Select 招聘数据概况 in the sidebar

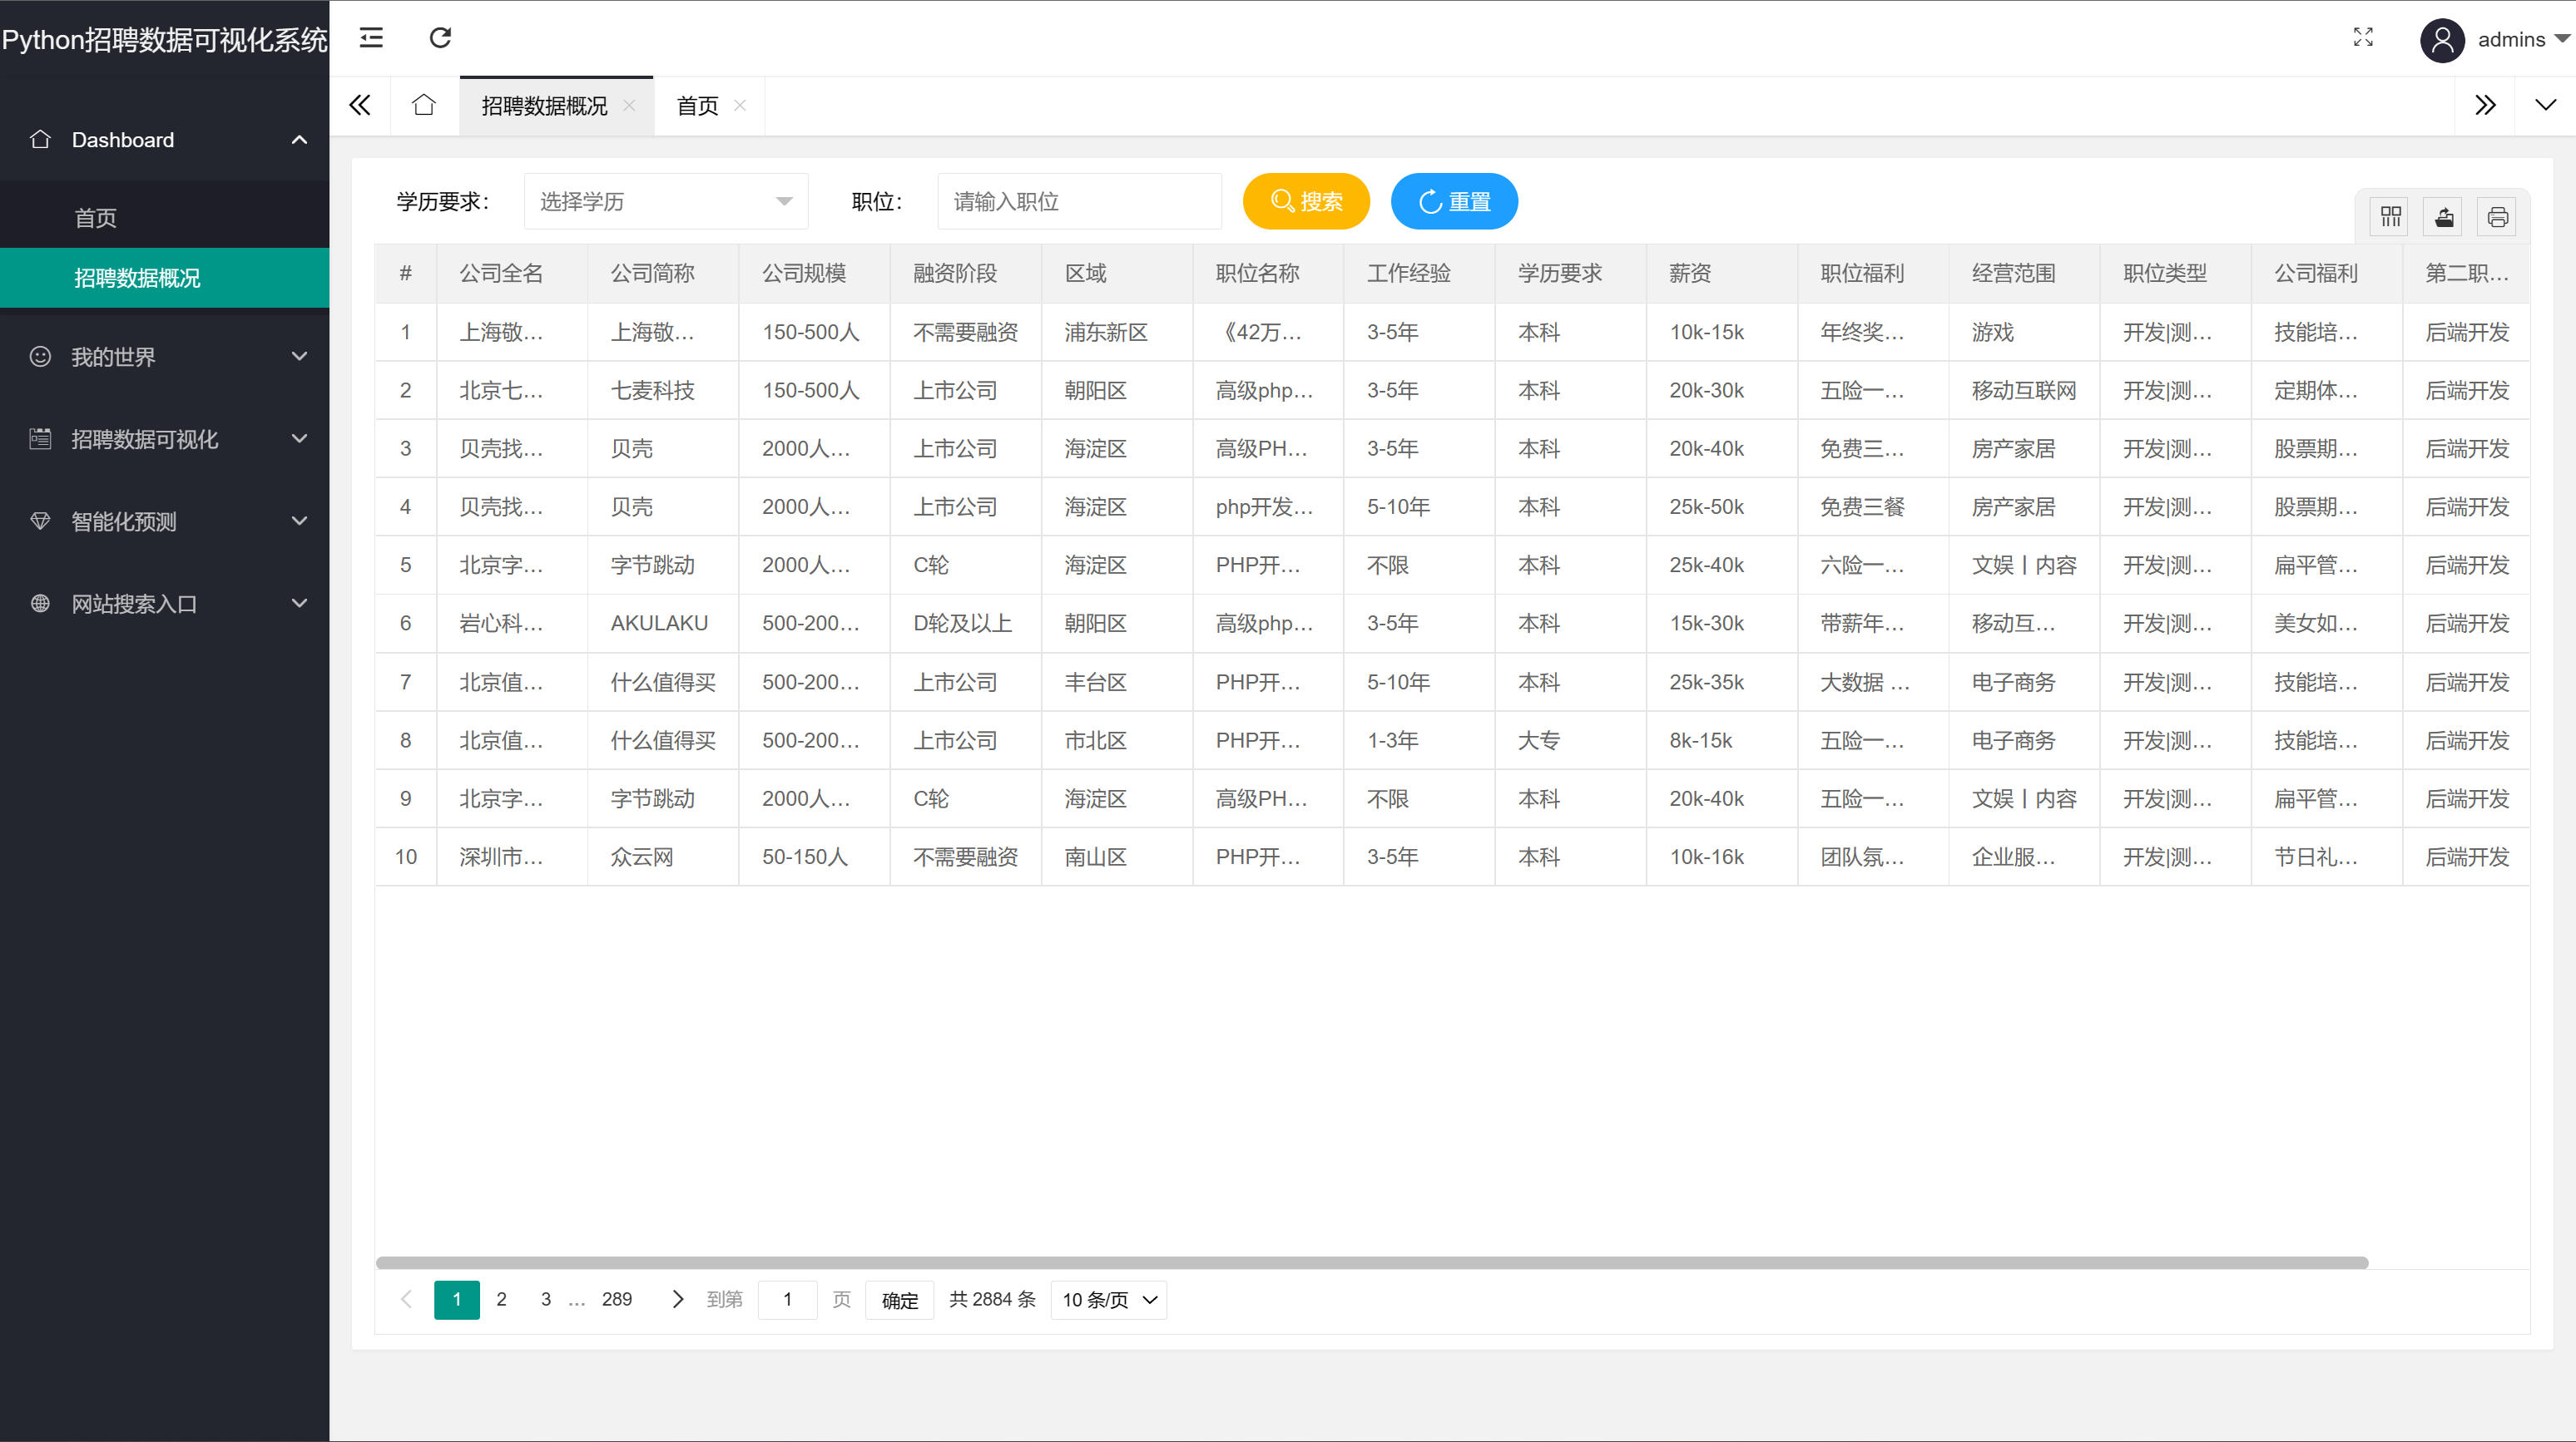(x=164, y=278)
